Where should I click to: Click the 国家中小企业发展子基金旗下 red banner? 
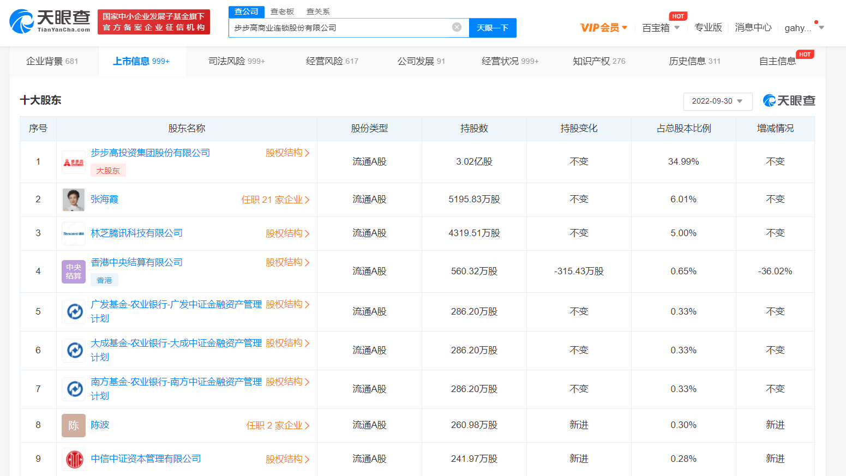[154, 22]
